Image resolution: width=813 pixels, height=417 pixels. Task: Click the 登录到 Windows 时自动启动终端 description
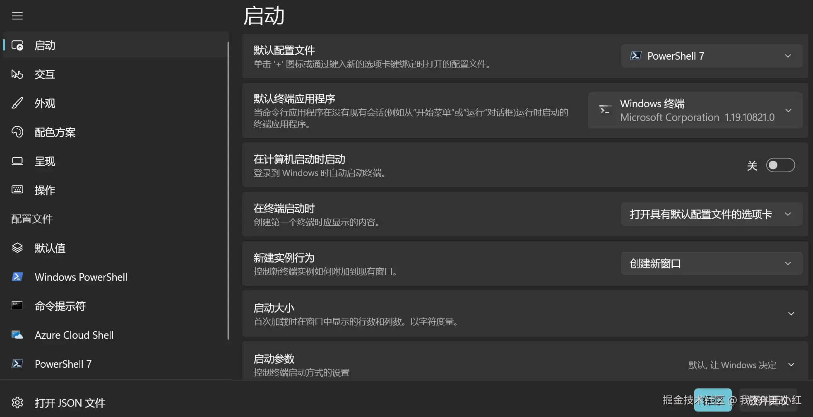(320, 173)
